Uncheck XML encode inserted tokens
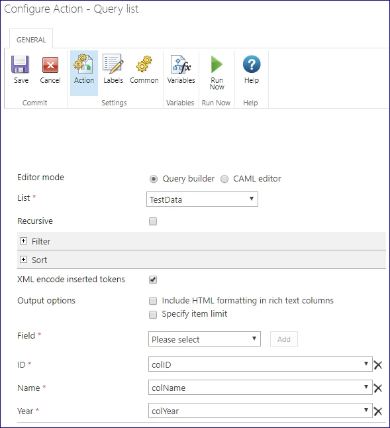The height and width of the screenshot is (428, 390). [x=153, y=280]
